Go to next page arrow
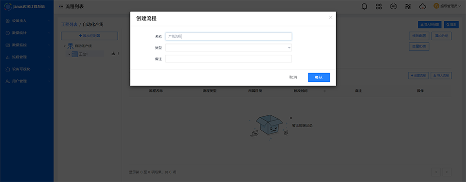Viewport: 466px width, 182px height. point(447,172)
